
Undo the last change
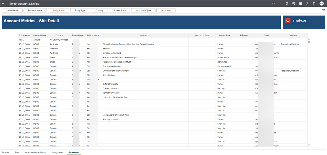[x=273, y=4]
